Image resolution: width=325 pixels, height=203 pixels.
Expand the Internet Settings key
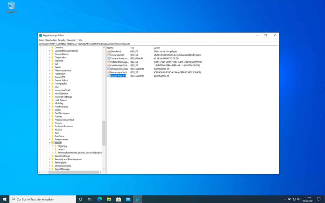49,97
